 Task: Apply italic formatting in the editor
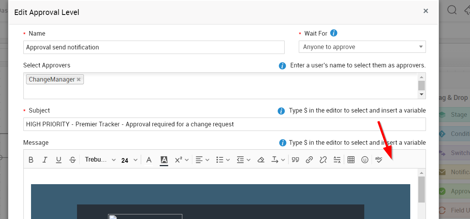point(45,160)
